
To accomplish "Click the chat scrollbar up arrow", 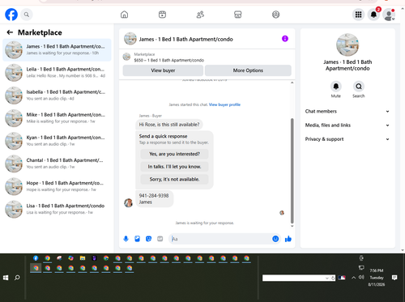I will coord(292,83).
